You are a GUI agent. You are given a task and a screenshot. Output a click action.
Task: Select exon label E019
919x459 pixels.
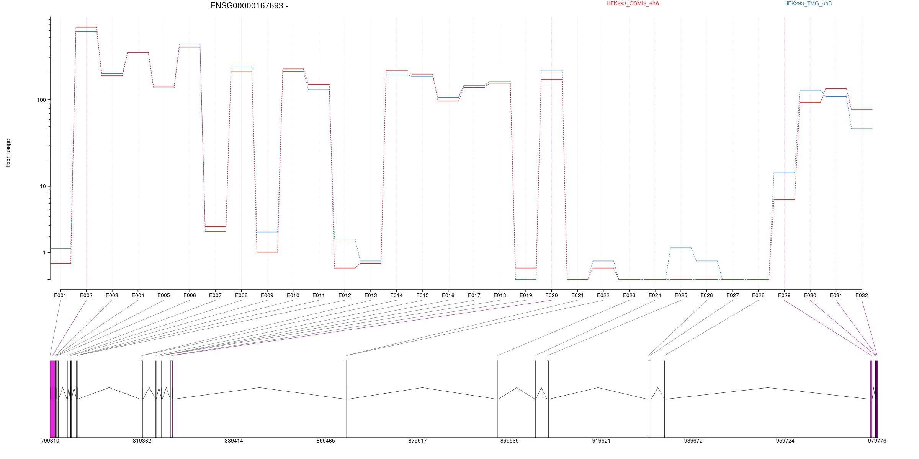coord(526,295)
